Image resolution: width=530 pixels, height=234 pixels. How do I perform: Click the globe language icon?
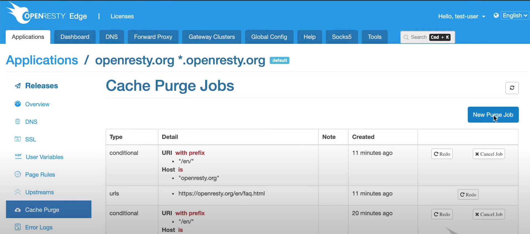496,16
